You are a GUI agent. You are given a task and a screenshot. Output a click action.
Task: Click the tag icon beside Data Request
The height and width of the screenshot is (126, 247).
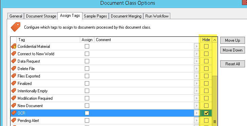coord(14,61)
